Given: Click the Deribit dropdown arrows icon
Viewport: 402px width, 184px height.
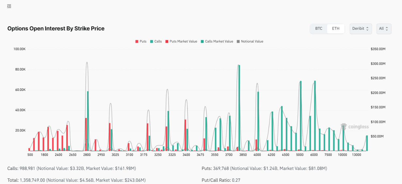Looking at the screenshot, I should point(367,28).
